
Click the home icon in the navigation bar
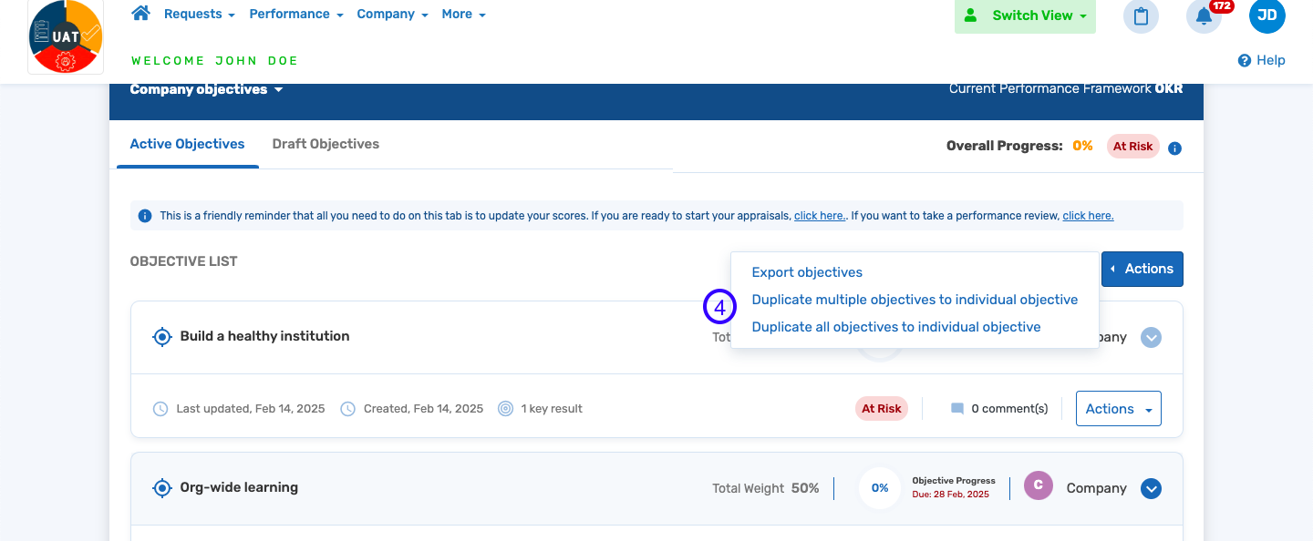(x=140, y=13)
